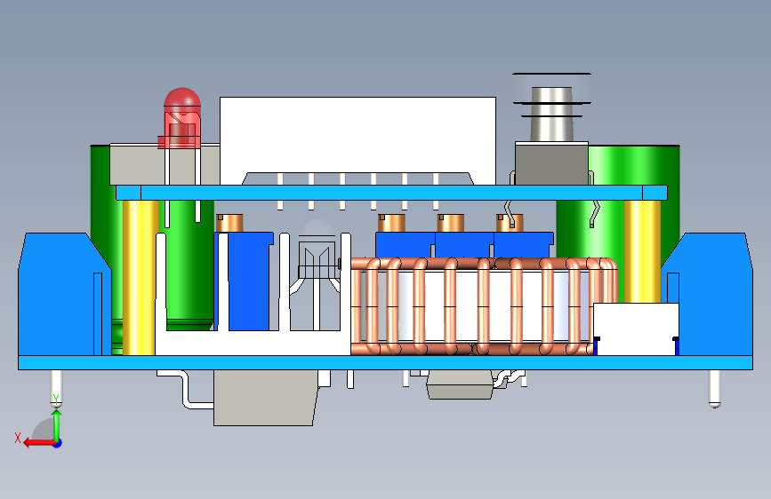Click the green Y axis arrow of the triad
Viewport: 771px width, 499px height.
point(57,424)
